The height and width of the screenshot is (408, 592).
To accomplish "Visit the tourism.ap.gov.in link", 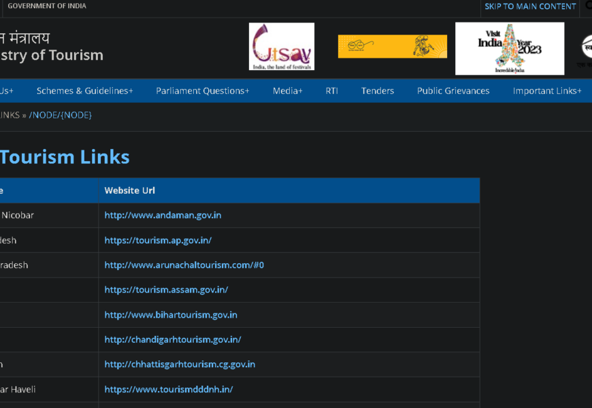I will click(x=158, y=241).
